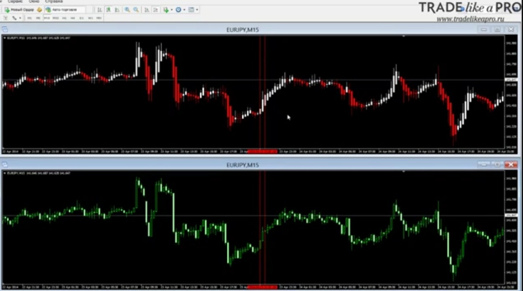Click the red marker on upper chart time axis
The height and width of the screenshot is (291, 523).
pyautogui.click(x=263, y=151)
